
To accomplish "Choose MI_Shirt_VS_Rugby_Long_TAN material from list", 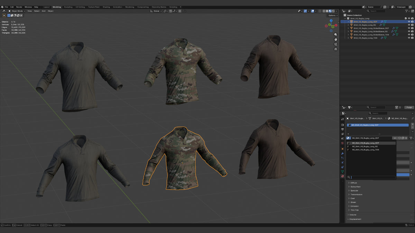I will [x=371, y=150].
